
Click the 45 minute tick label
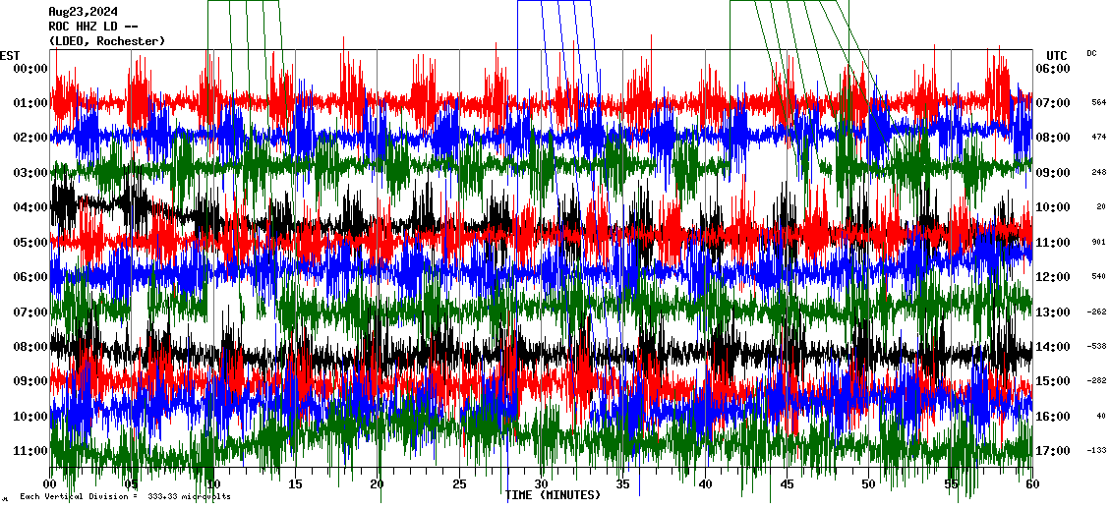pyautogui.click(x=787, y=484)
